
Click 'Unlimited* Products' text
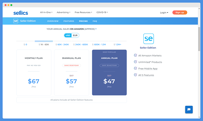(x=150, y=62)
